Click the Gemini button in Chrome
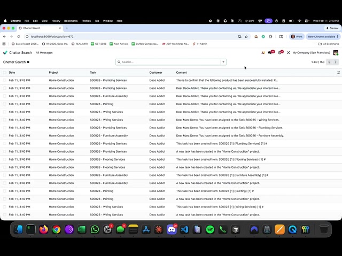 click(332, 28)
